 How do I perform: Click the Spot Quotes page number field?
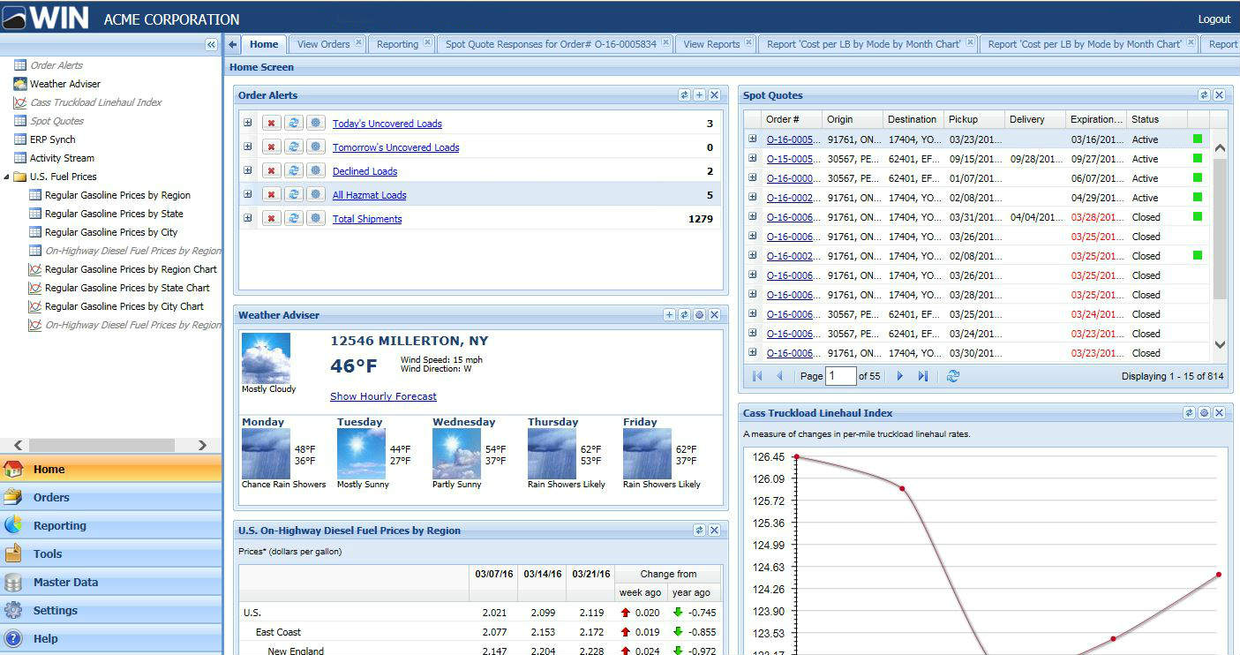tap(841, 376)
